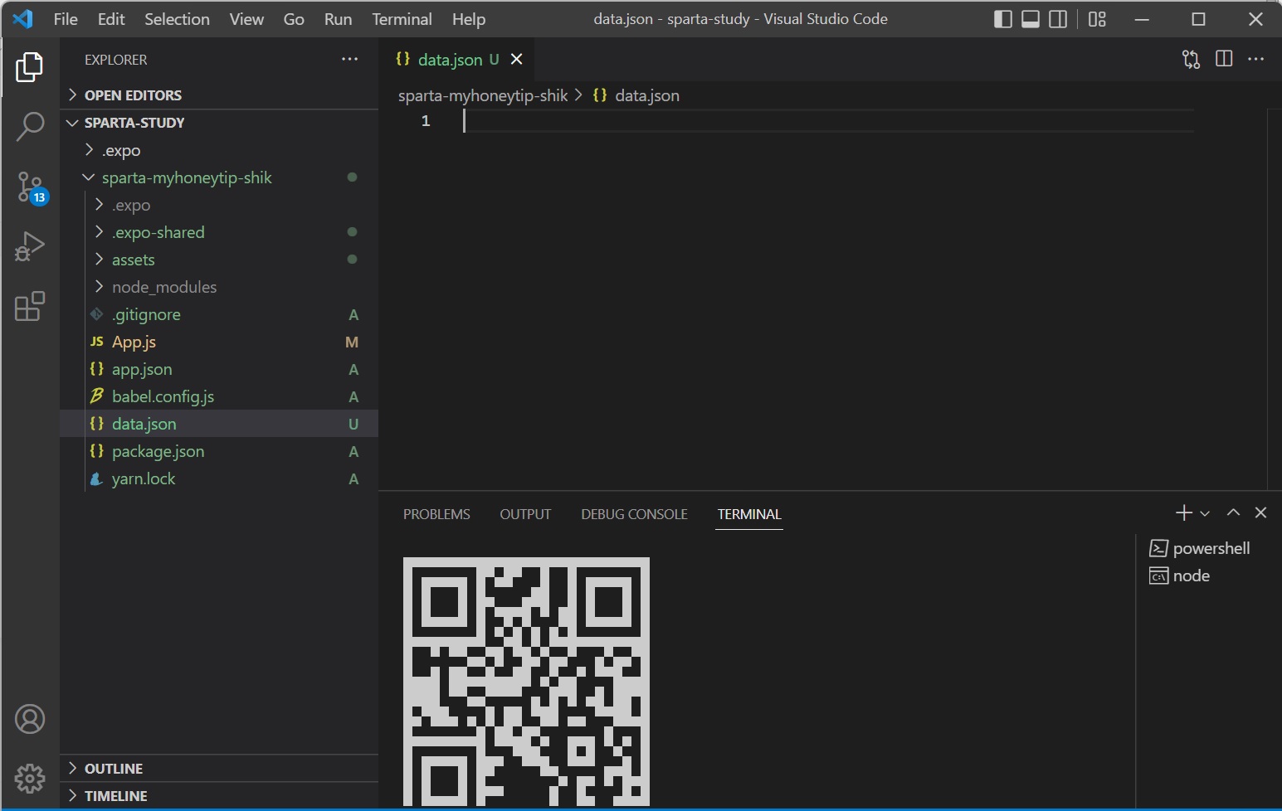Split the editor to the right
The height and width of the screenshot is (811, 1282).
(1224, 58)
